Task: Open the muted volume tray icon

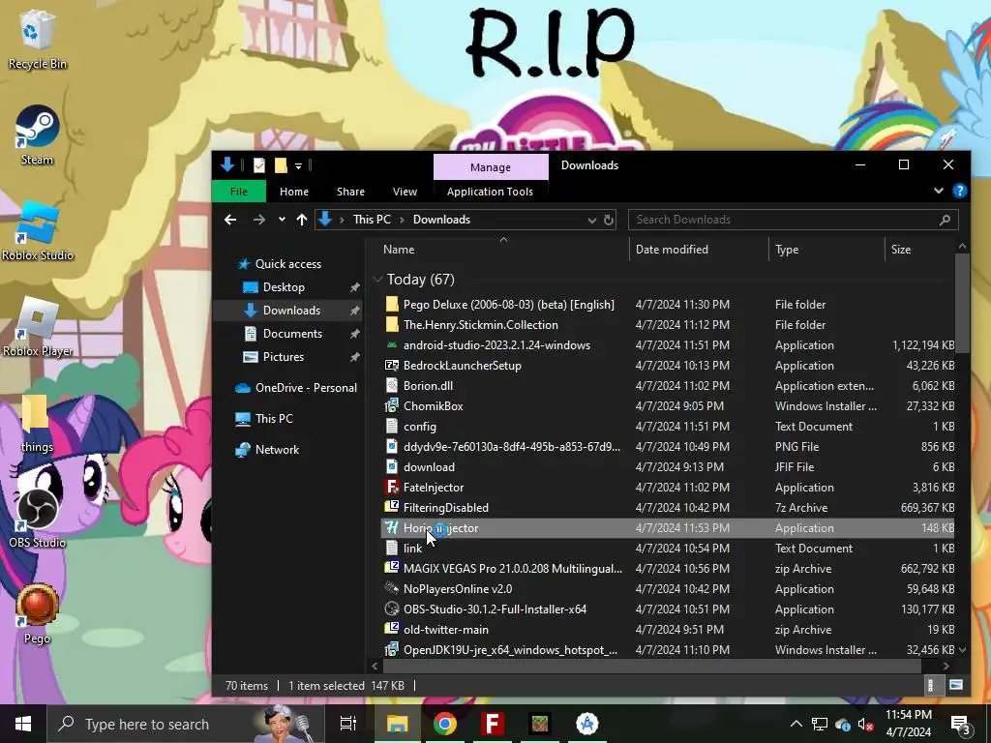Action: pyautogui.click(x=866, y=724)
